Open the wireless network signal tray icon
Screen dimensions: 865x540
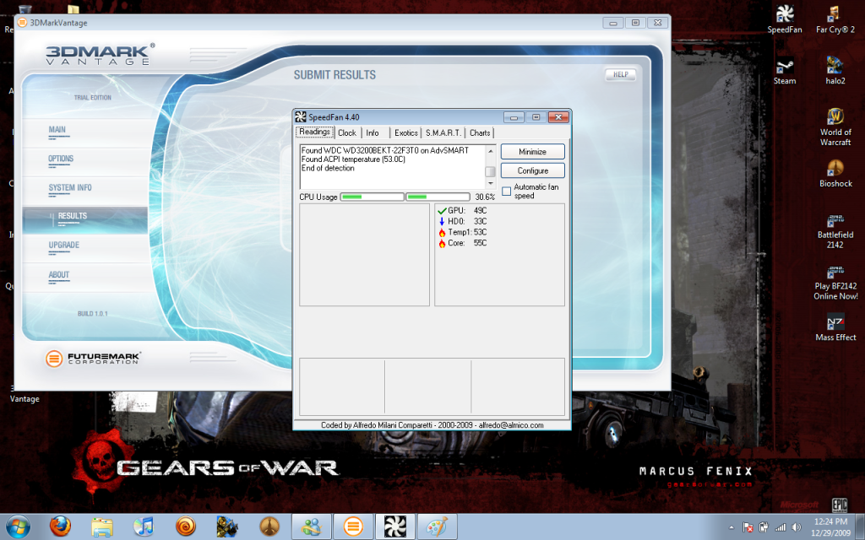click(780, 527)
